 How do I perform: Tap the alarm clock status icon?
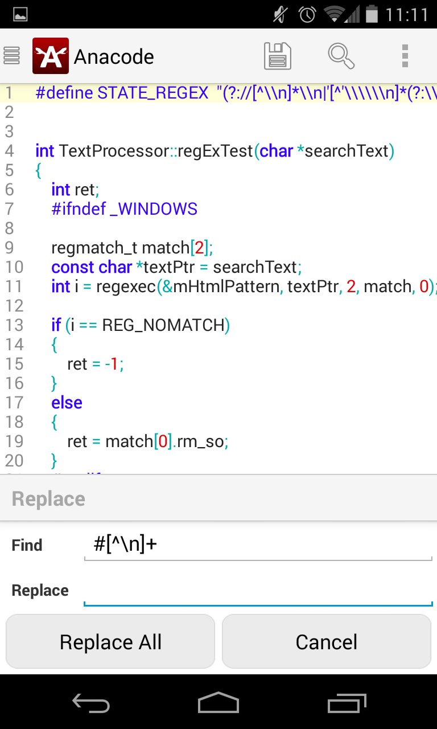308,14
